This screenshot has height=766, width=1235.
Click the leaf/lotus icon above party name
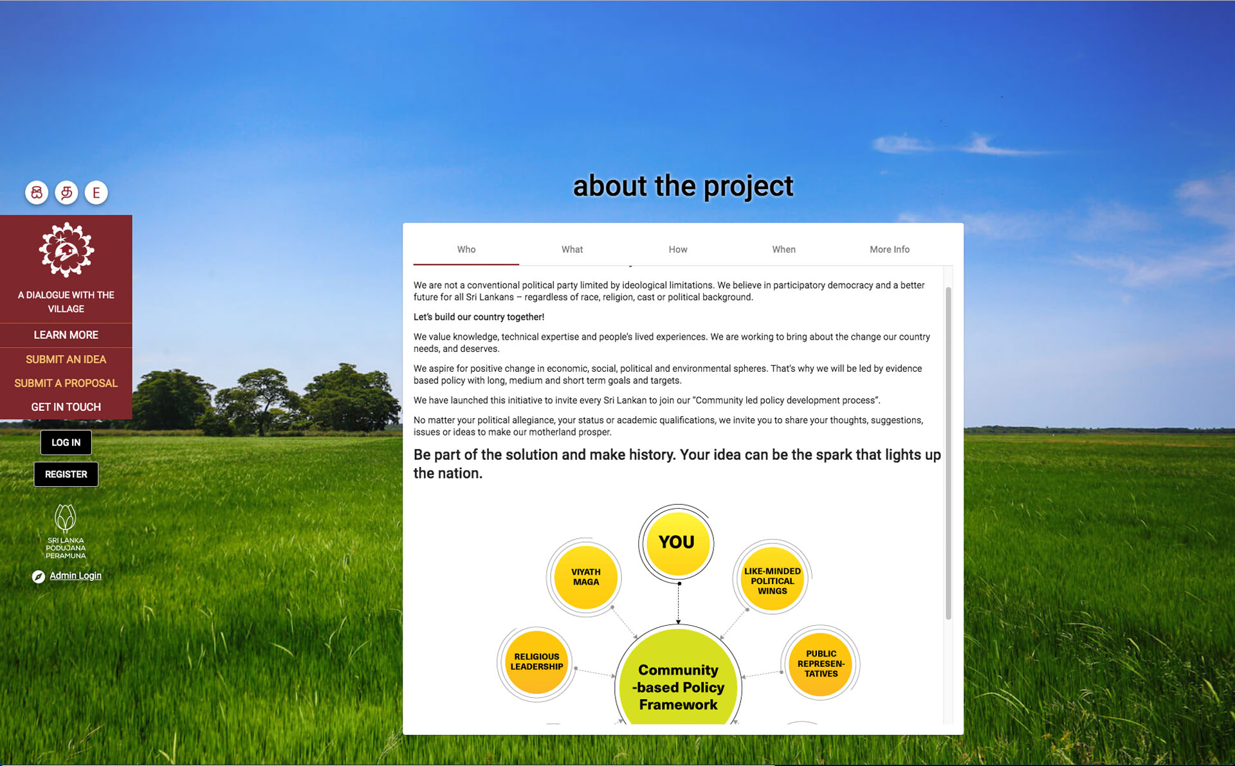pyautogui.click(x=66, y=514)
